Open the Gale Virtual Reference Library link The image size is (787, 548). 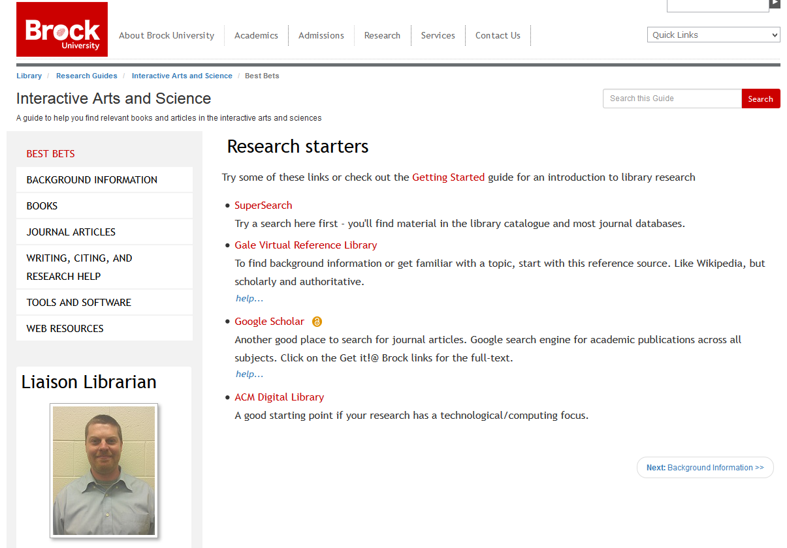pos(306,245)
